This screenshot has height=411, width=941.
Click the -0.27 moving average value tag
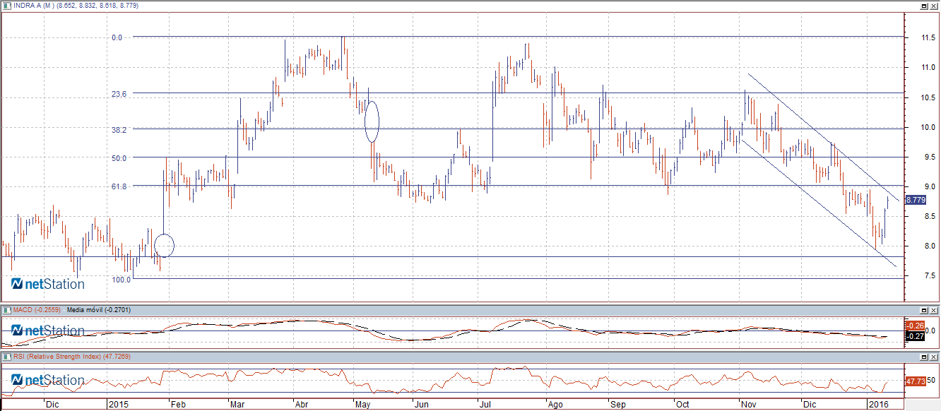click(915, 336)
